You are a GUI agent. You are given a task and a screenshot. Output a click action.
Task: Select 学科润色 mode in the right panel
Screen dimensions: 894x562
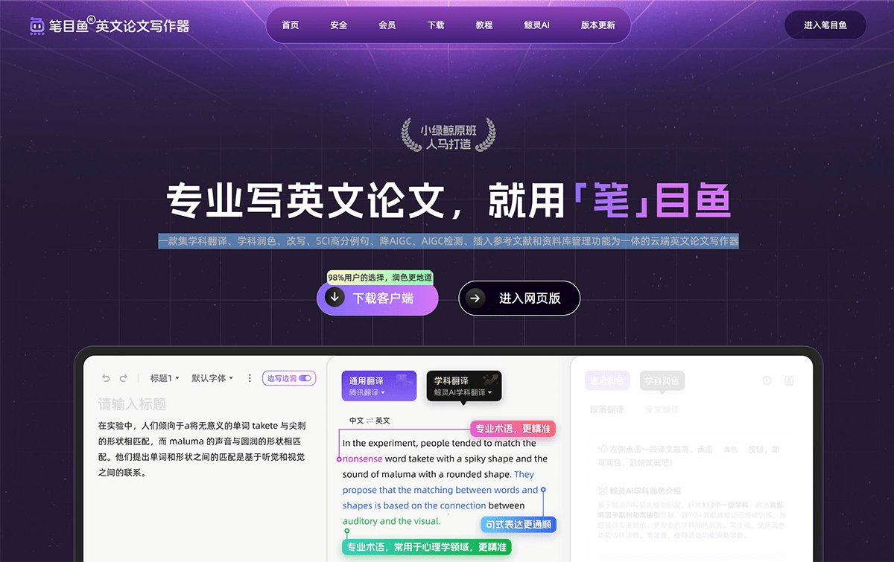662,380
